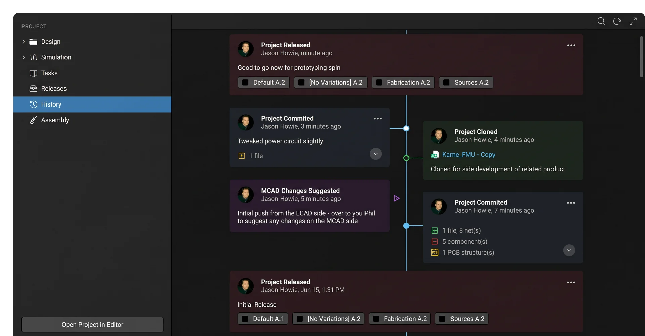
Task: Open three-dot menu on Initial Release card
Action: 571,282
